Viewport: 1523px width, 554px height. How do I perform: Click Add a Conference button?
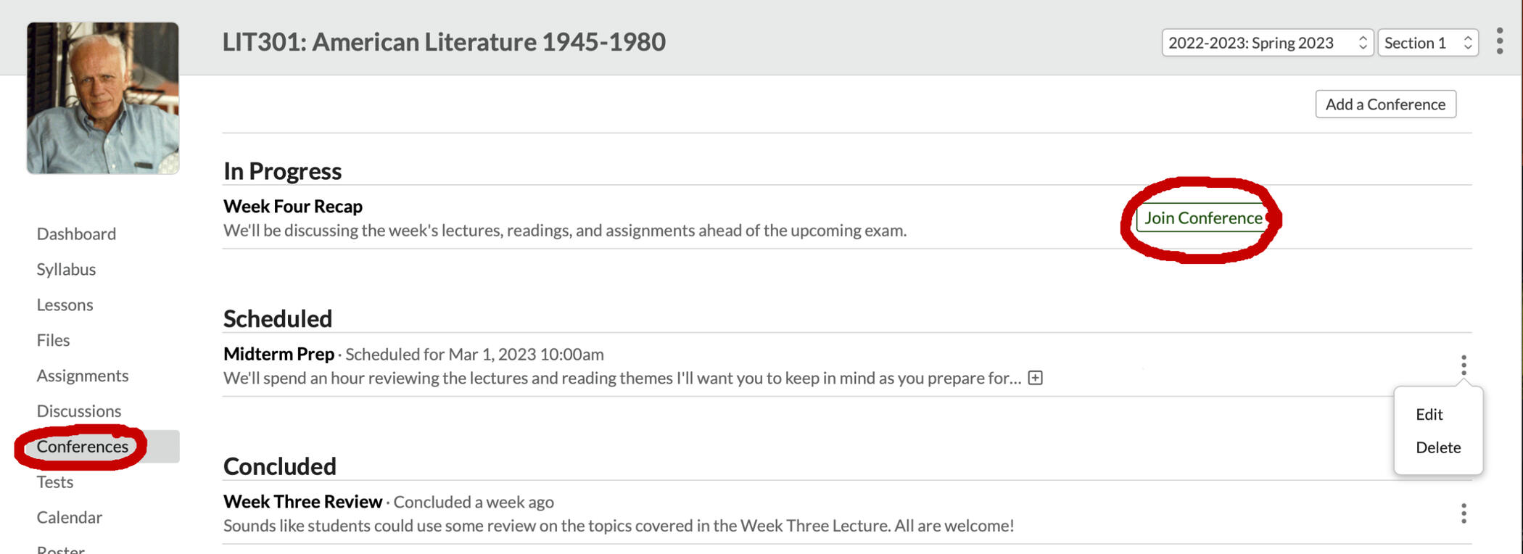point(1385,104)
